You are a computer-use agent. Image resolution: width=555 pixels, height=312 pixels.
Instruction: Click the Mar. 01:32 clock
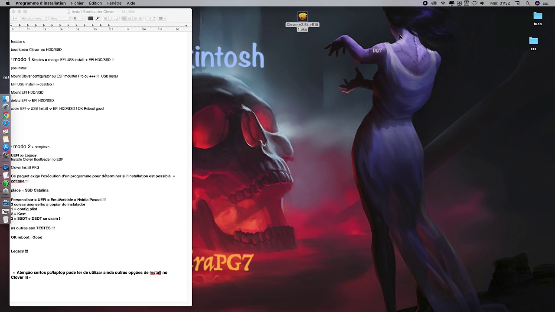pyautogui.click(x=500, y=3)
